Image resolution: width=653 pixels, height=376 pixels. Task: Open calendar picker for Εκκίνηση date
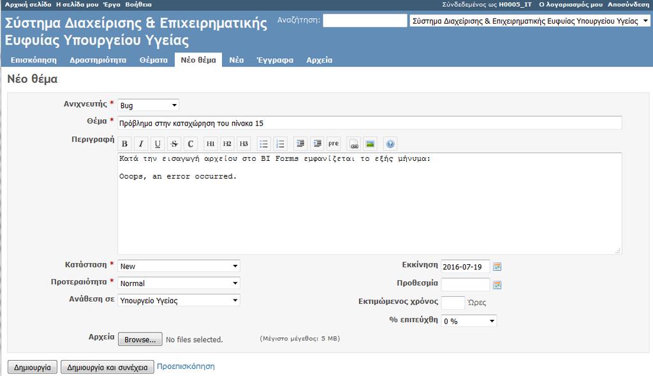(x=497, y=267)
